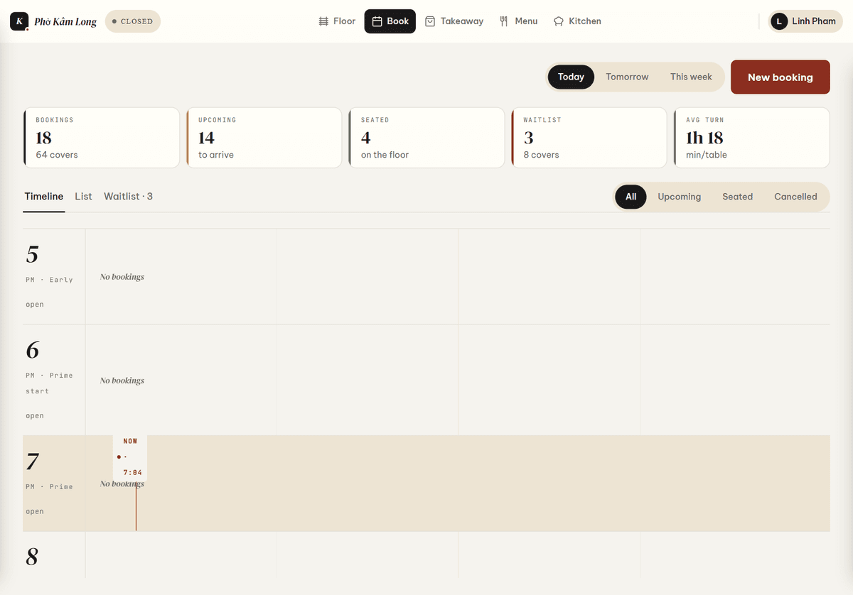Open the Waitlist 3 stat card
This screenshot has height=595, width=853.
pyautogui.click(x=589, y=138)
